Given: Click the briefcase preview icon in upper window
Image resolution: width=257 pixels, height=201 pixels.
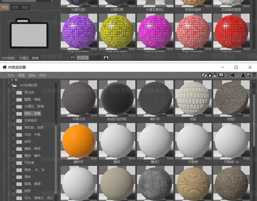Looking at the screenshot, I should coord(29,34).
